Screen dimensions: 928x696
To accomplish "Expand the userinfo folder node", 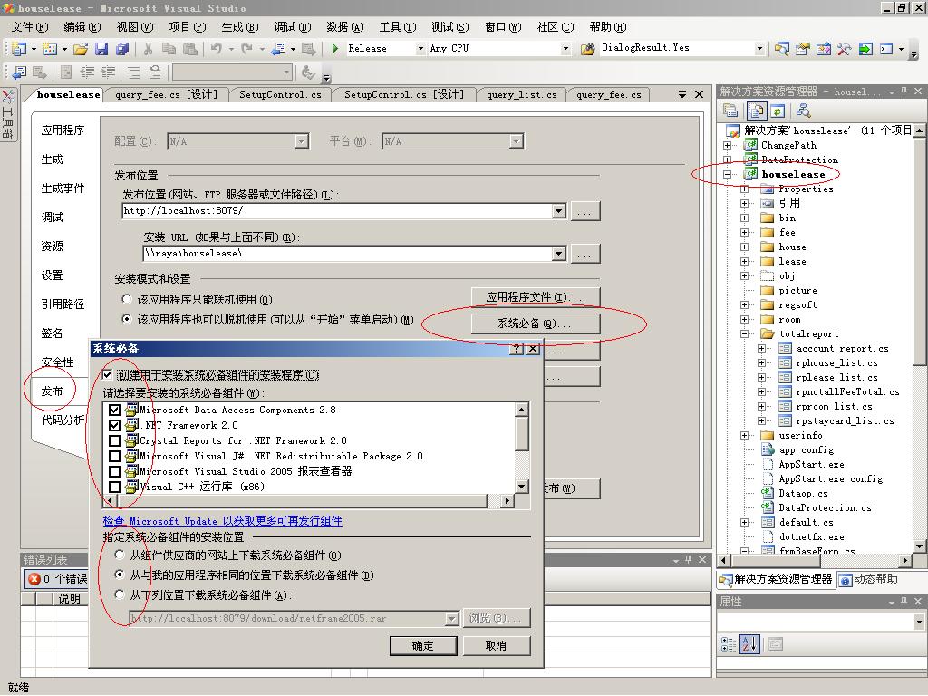I will [745, 436].
